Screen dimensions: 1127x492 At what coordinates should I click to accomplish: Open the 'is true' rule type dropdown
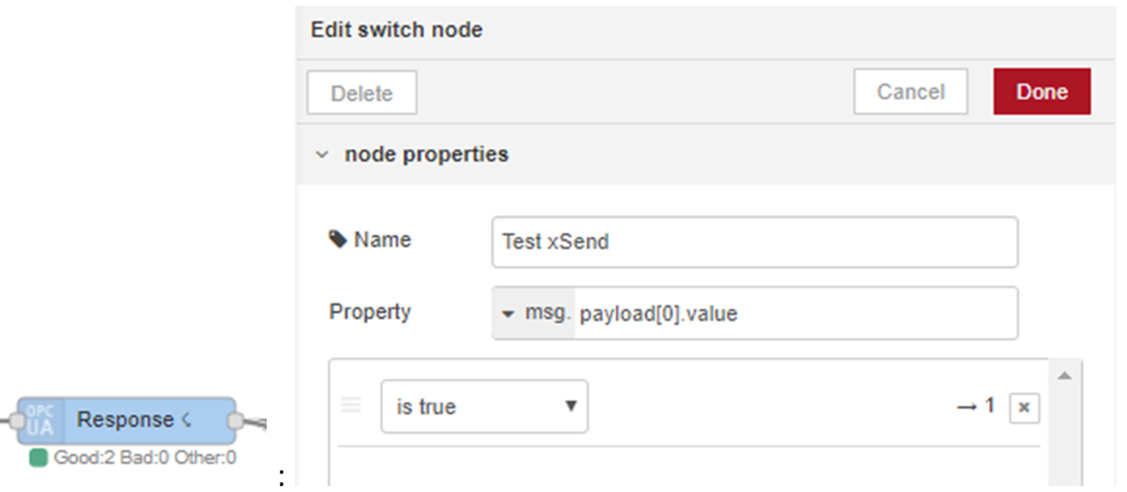pyautogui.click(x=485, y=406)
